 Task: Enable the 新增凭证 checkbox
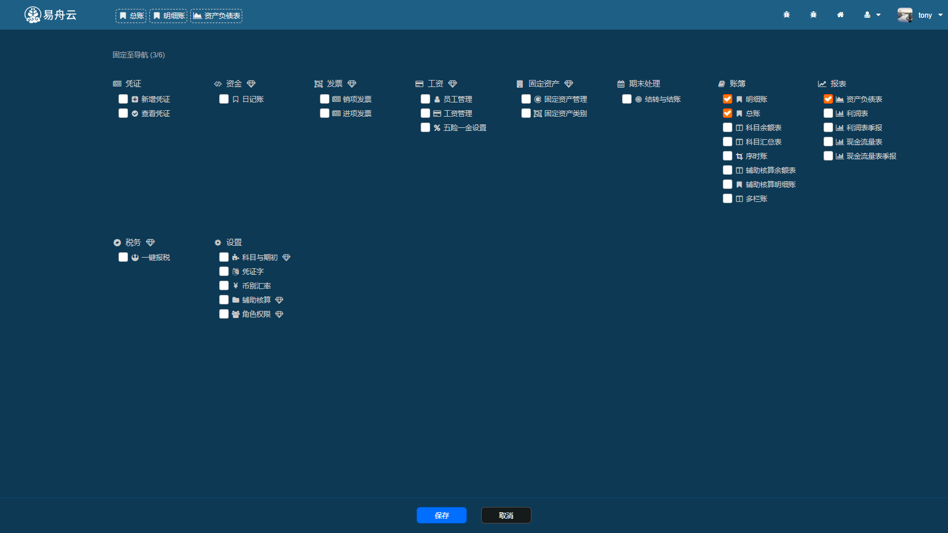pyautogui.click(x=123, y=99)
